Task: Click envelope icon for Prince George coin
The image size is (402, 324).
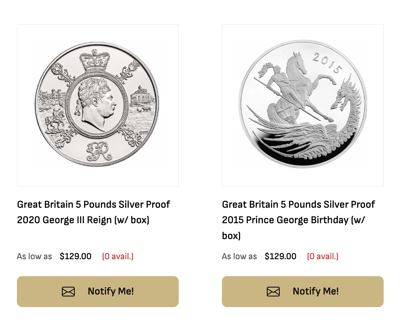Action: (x=273, y=292)
